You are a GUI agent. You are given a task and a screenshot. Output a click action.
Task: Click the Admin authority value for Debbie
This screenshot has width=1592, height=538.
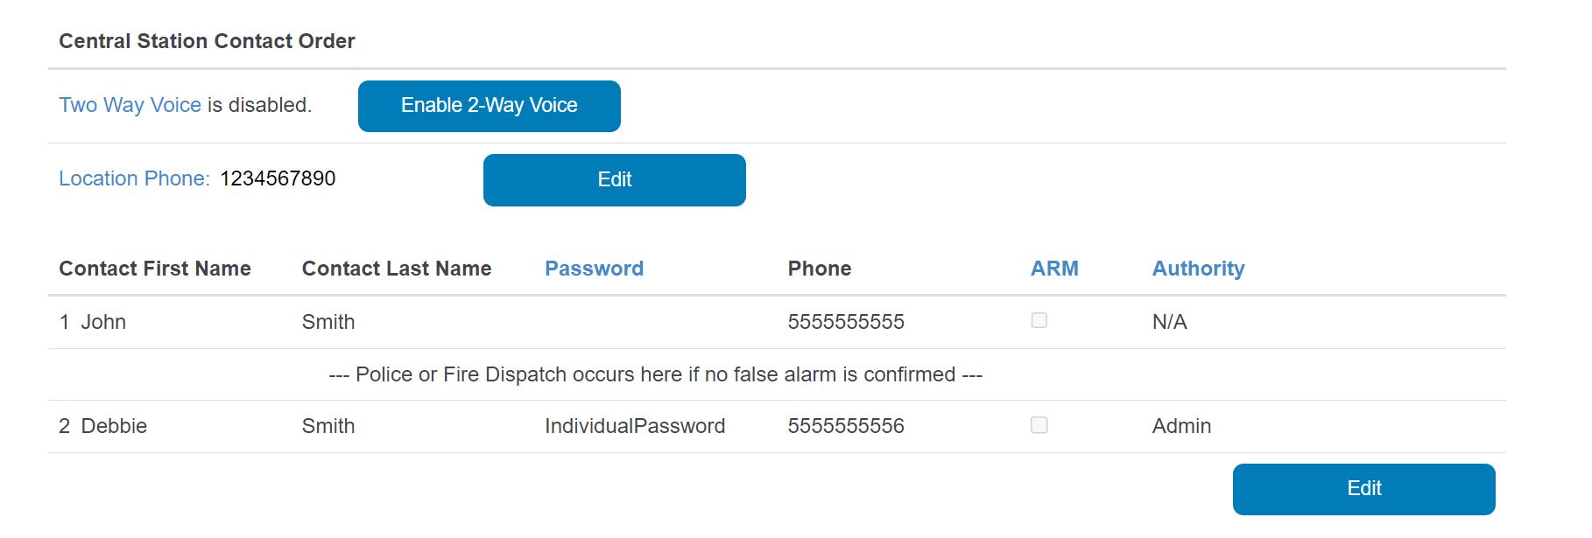click(1180, 426)
